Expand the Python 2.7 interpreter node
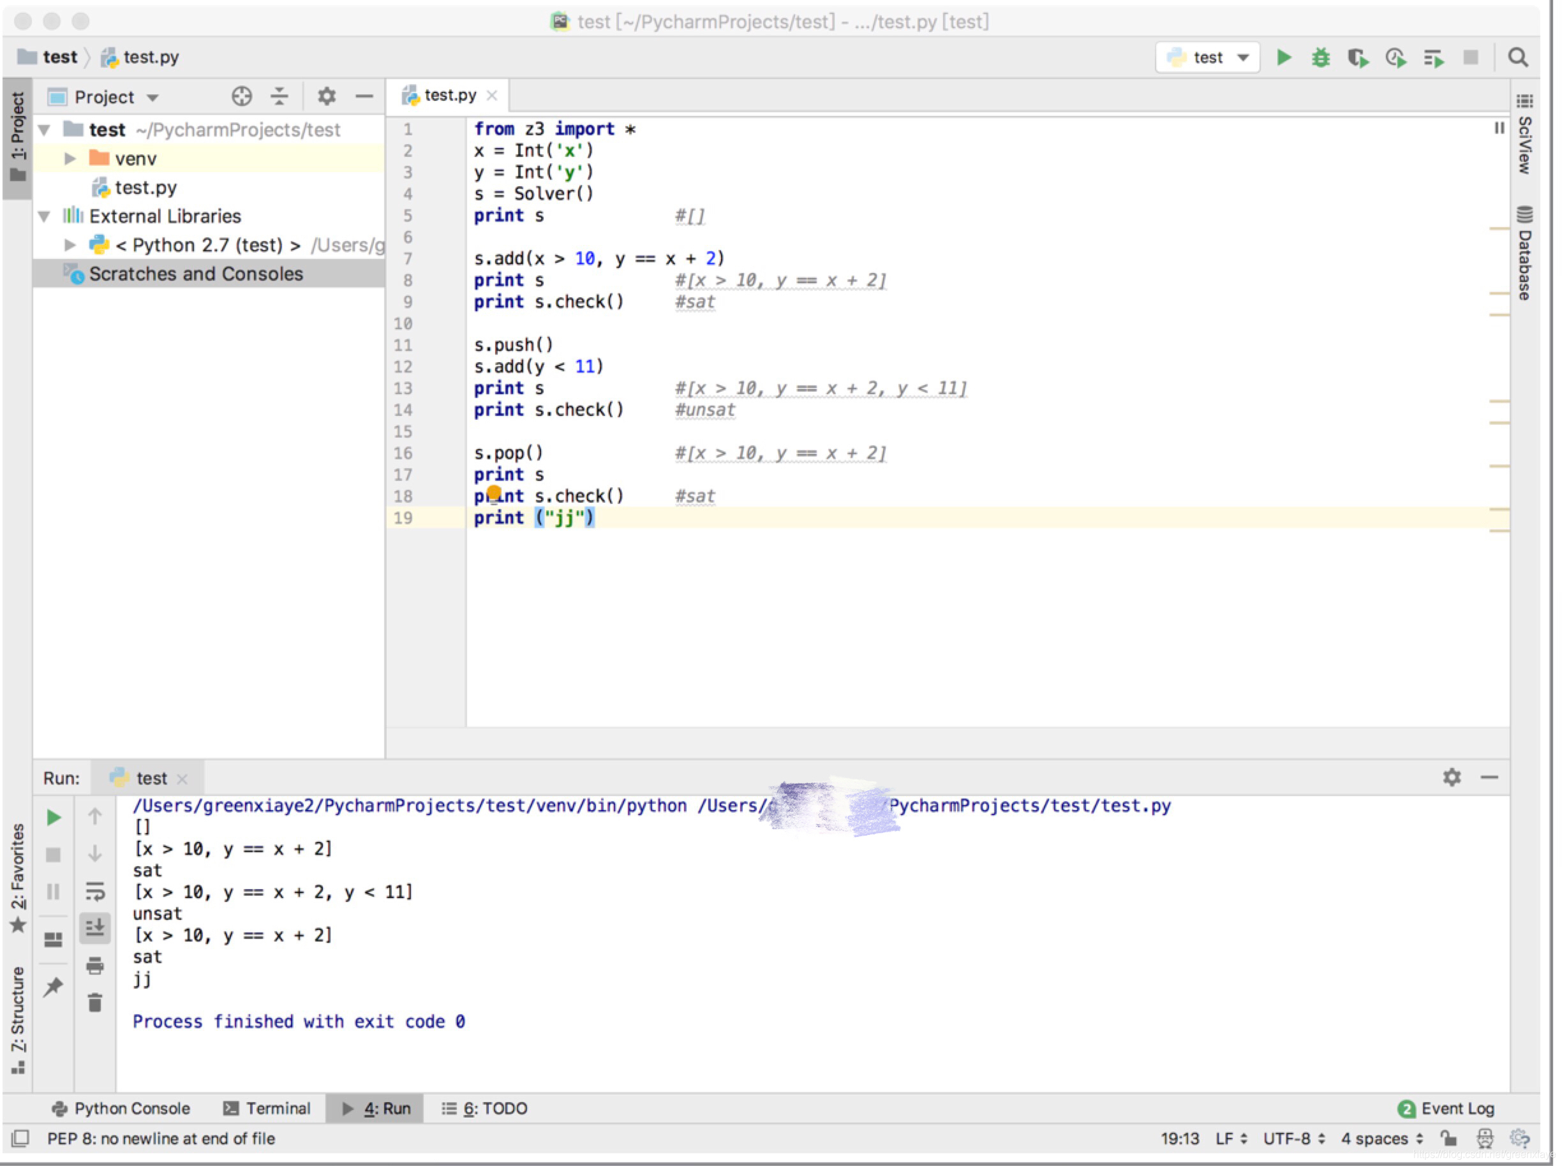The height and width of the screenshot is (1166, 1562). coord(70,245)
